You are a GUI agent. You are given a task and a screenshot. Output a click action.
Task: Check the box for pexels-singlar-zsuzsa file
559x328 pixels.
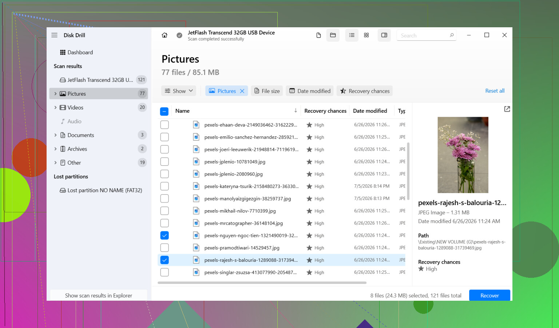tap(164, 272)
